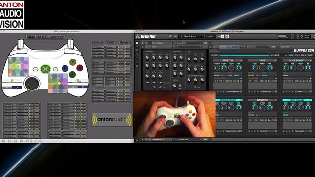315x177 pixels.
Task: Click the SCRATCH module SPEED knob
Action: 262,107
